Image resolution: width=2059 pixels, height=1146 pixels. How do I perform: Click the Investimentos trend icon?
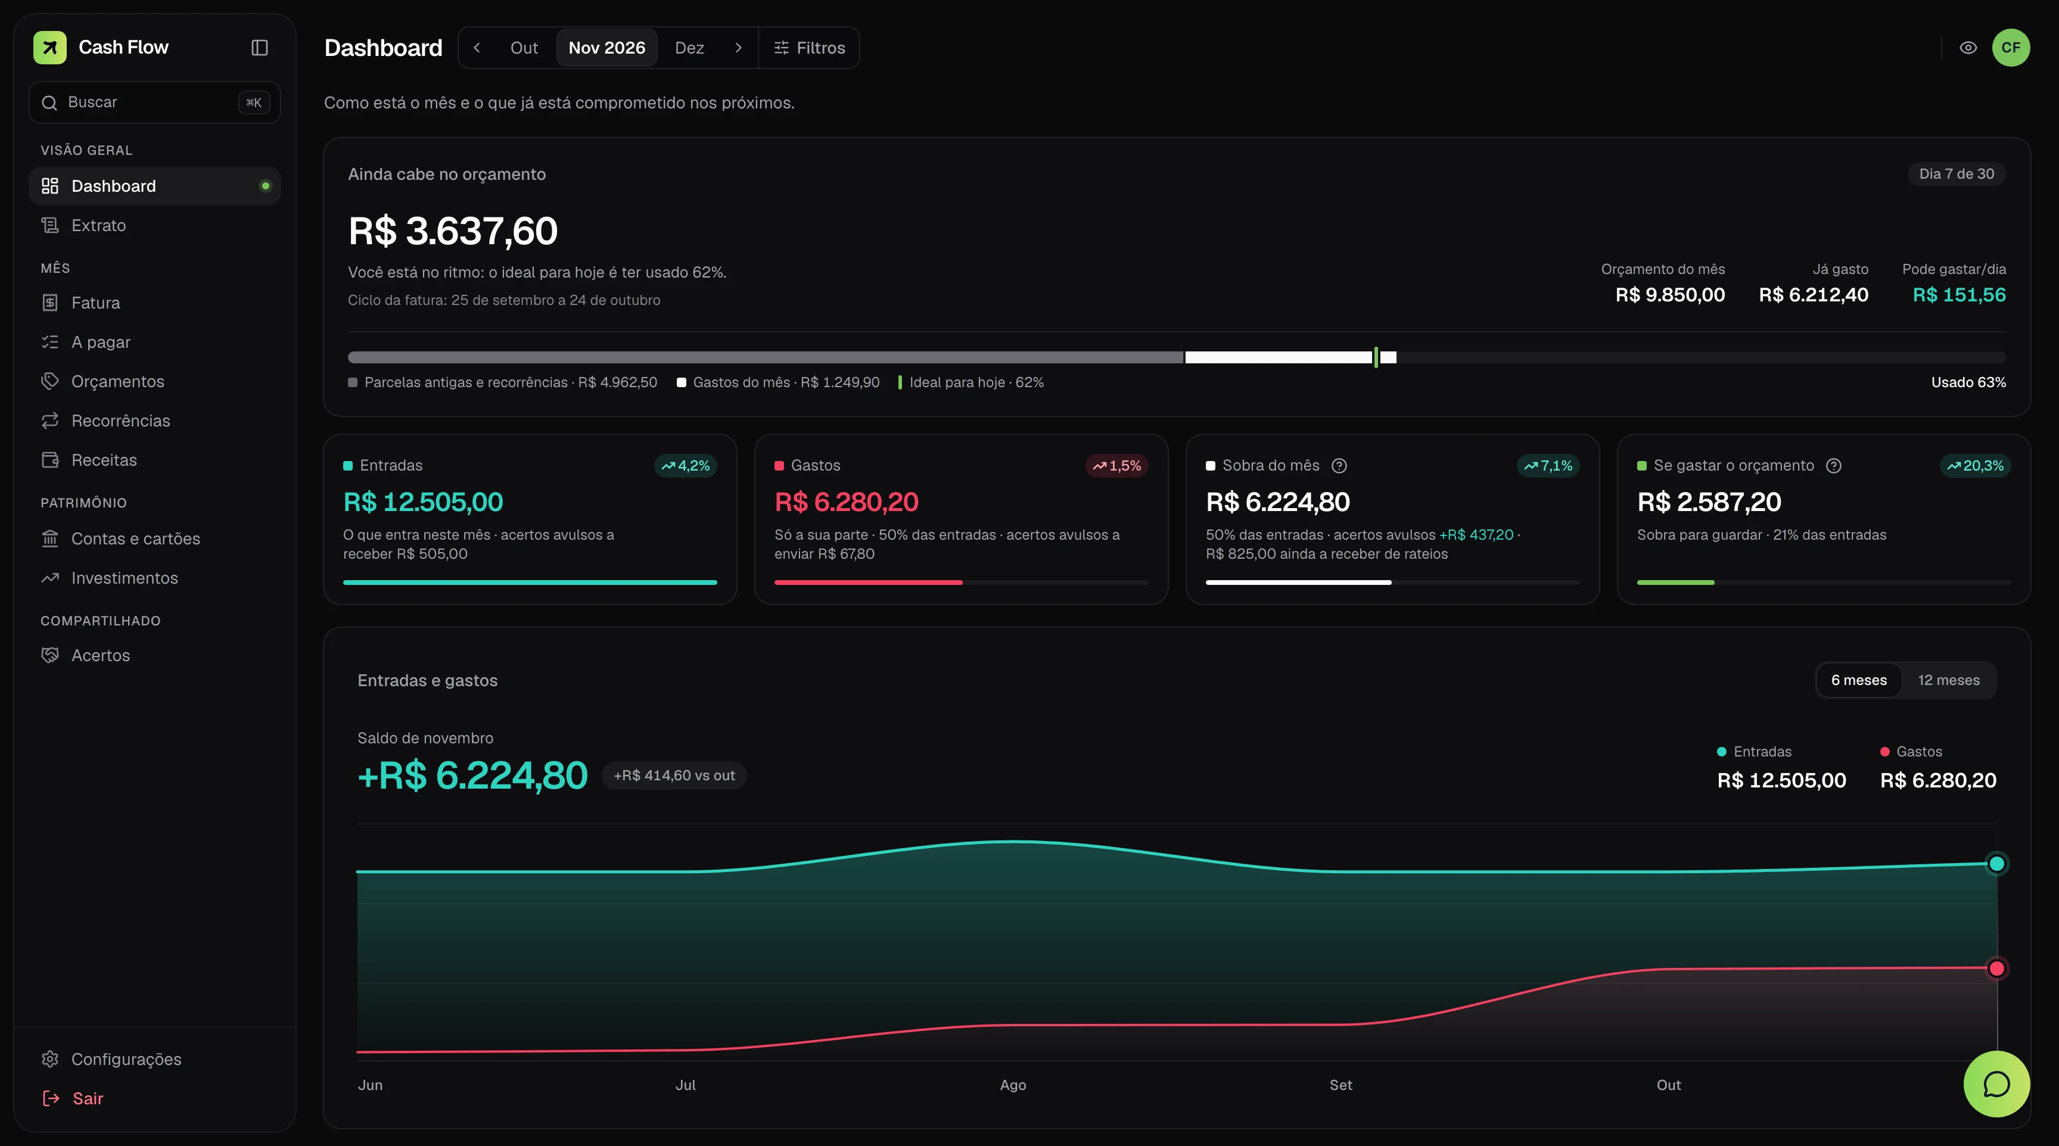click(49, 578)
